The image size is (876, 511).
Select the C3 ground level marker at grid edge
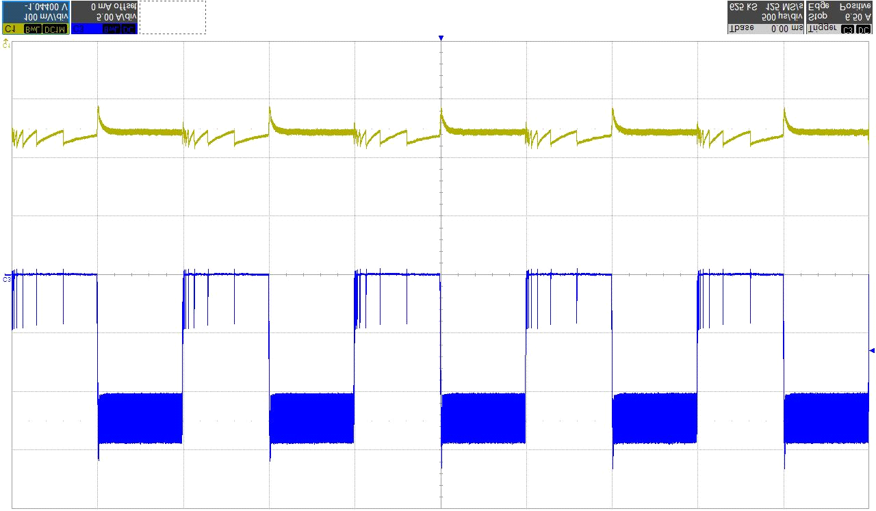[x=6, y=278]
